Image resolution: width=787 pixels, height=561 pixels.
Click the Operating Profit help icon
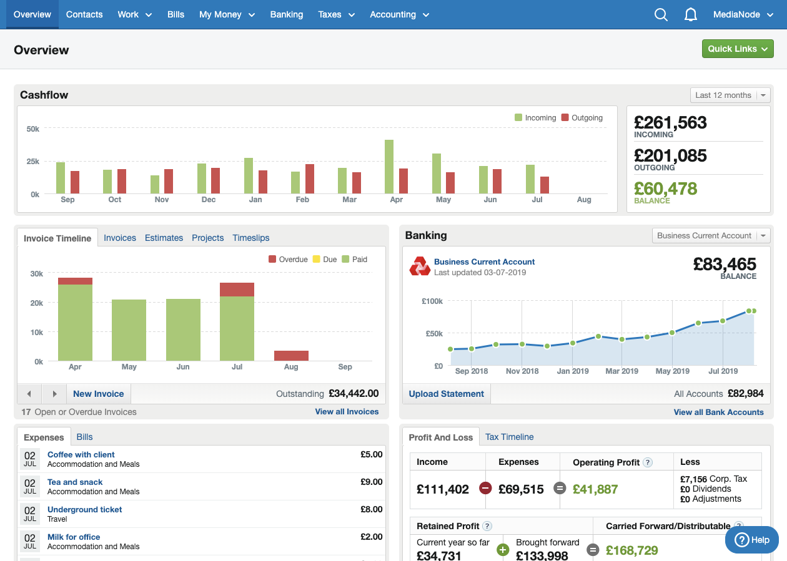(x=648, y=462)
